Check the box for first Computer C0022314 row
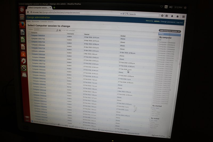Viewport: 213px width, 142px height. tap(30, 35)
